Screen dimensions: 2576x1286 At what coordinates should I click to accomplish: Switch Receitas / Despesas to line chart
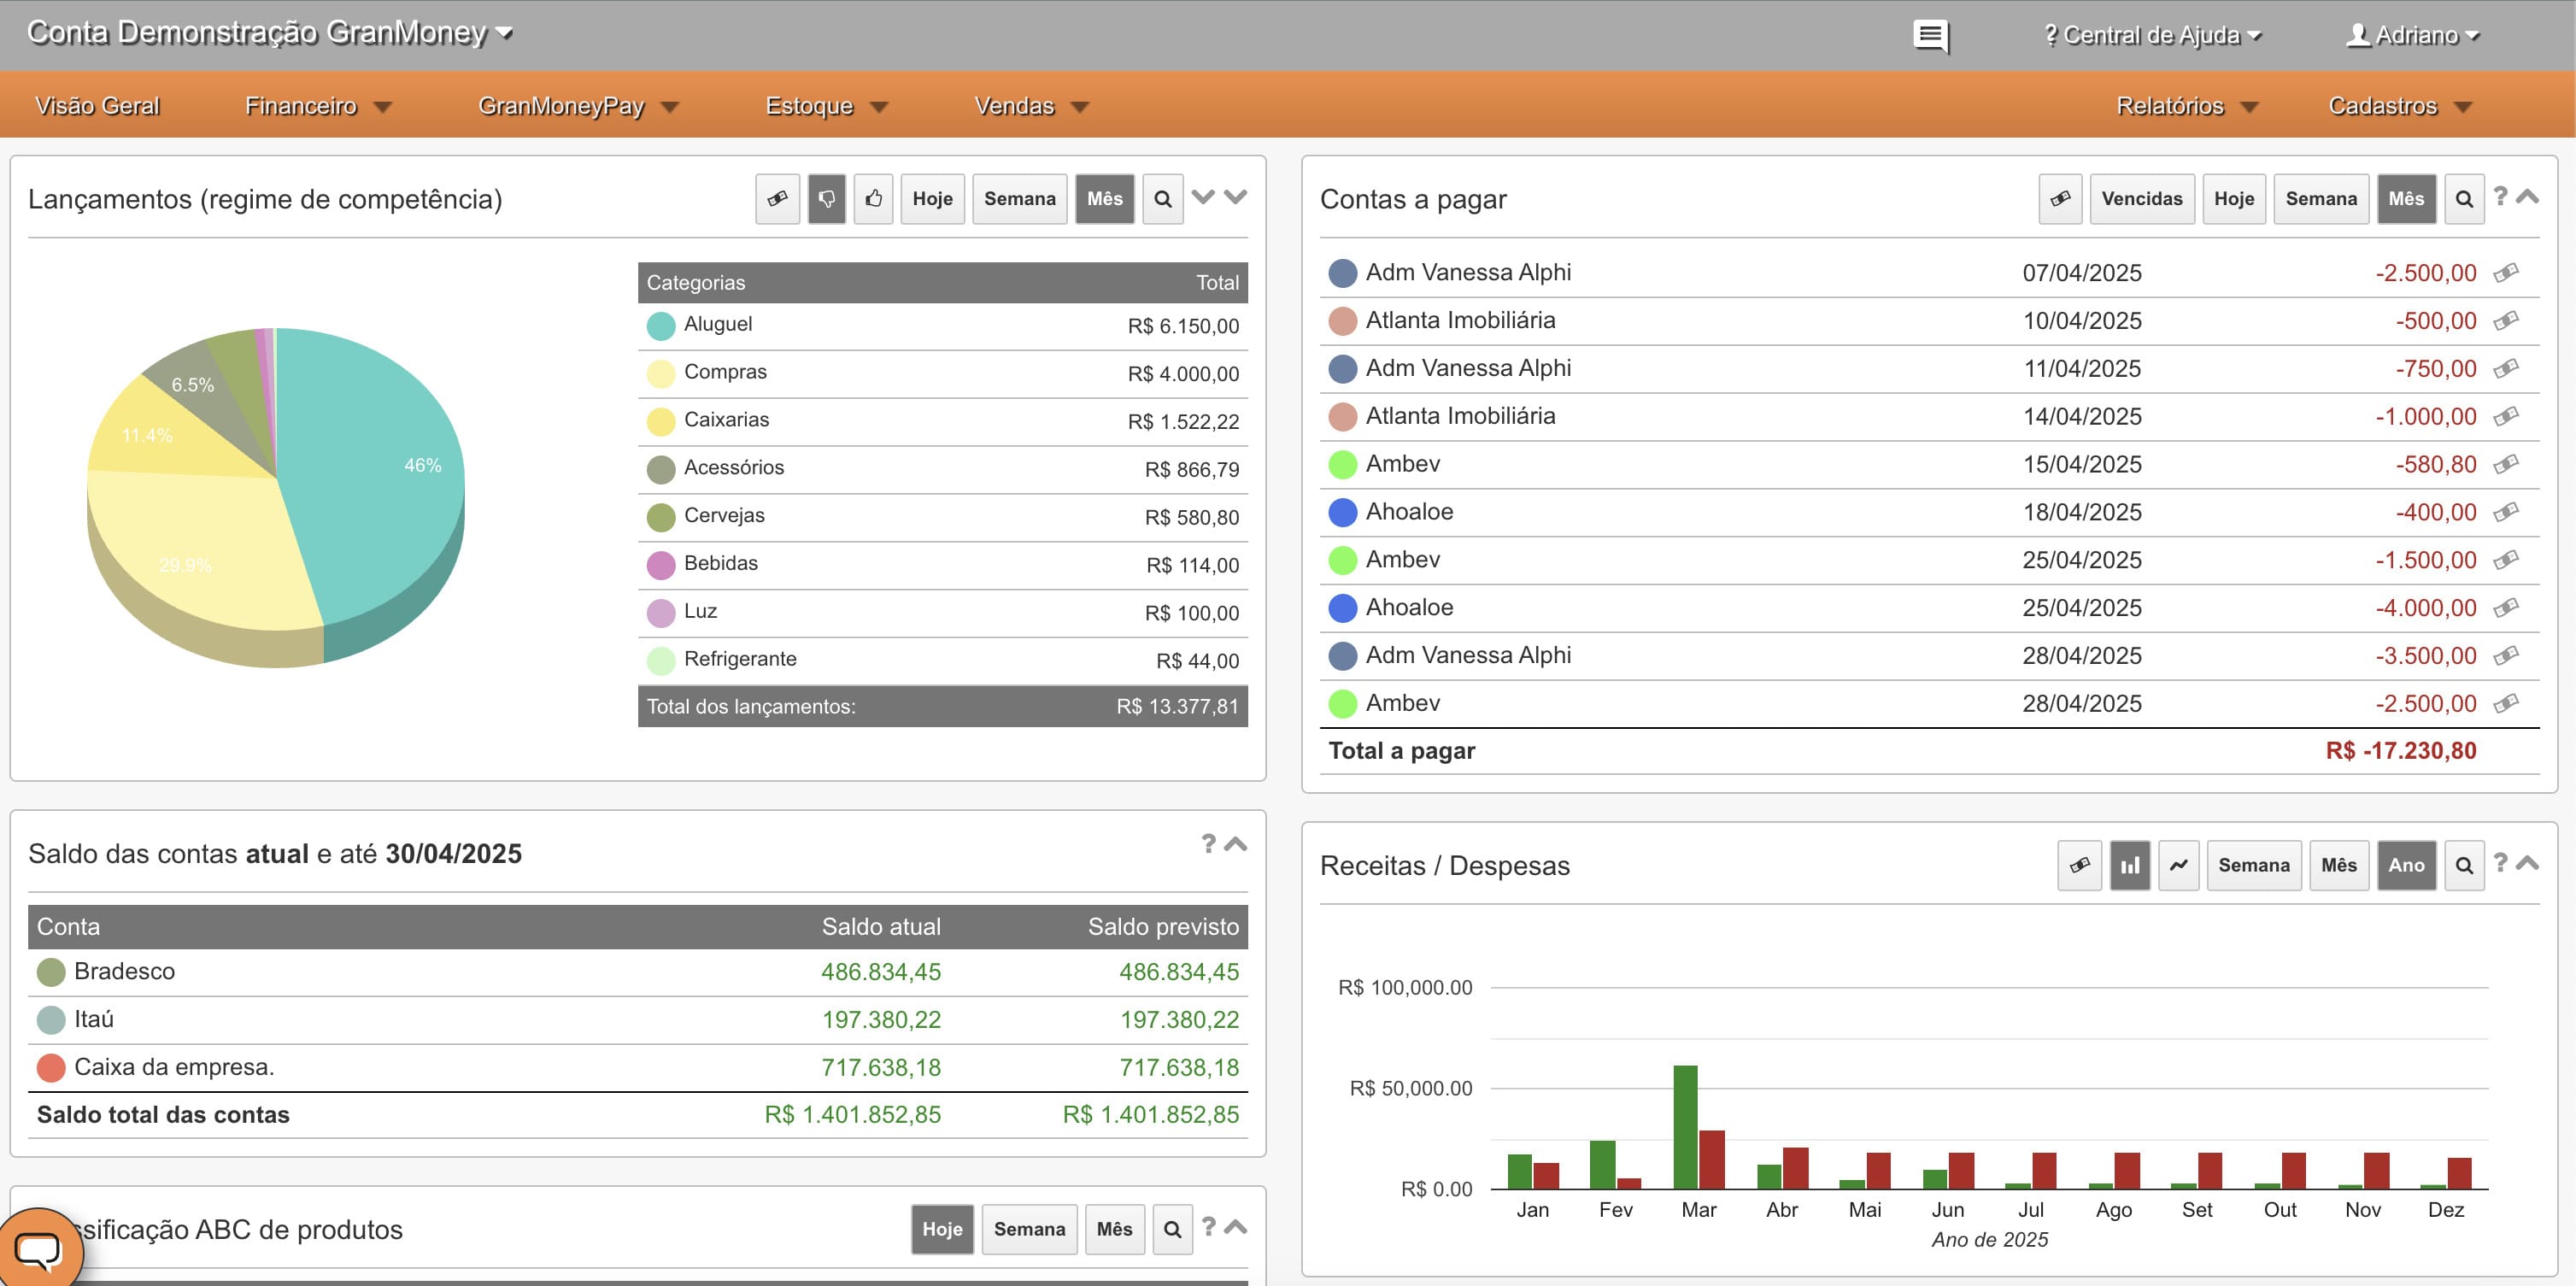coord(2178,866)
